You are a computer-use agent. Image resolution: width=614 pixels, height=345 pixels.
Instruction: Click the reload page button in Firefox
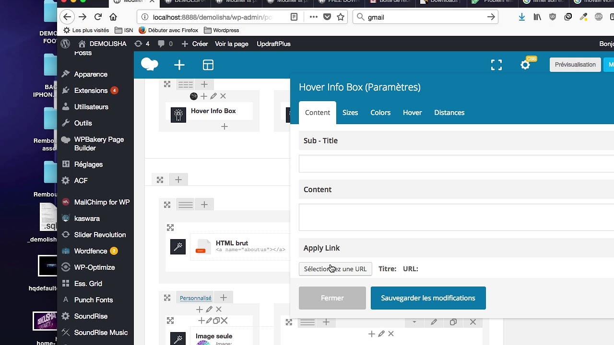(x=98, y=17)
